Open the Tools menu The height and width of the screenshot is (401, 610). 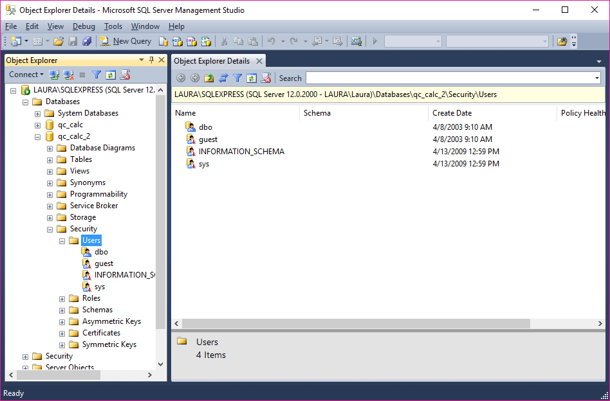pos(113,26)
